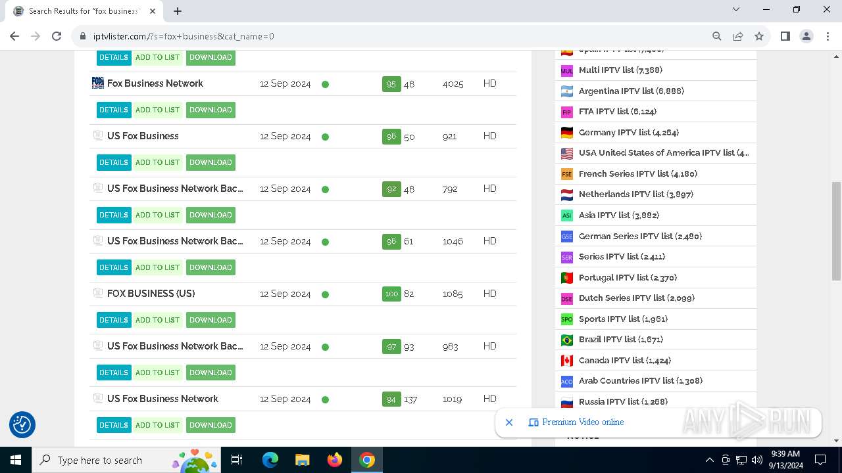Viewport: 842px width, 473px height.
Task: Open Sports IPTV list category
Action: [x=623, y=319]
